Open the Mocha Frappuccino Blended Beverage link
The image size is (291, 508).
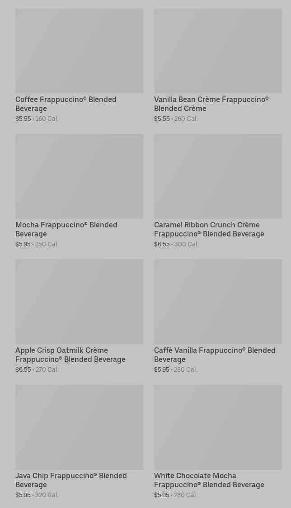click(x=66, y=229)
